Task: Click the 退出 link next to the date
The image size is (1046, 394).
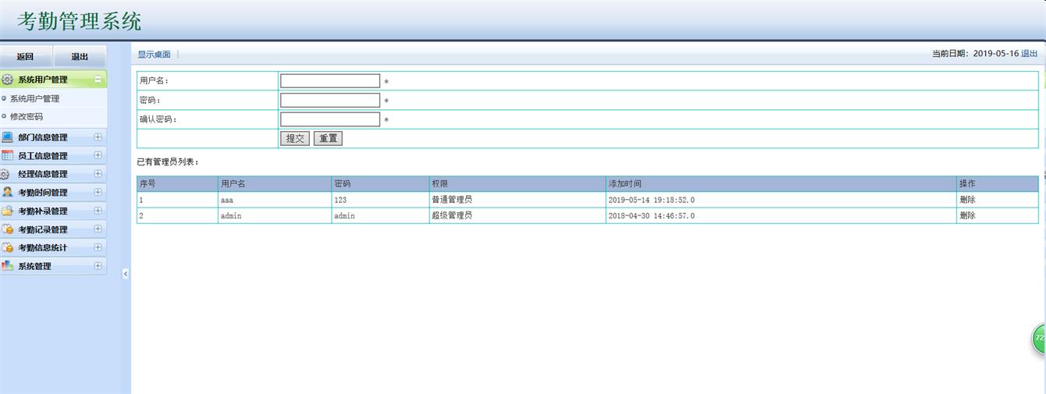Action: point(1030,54)
